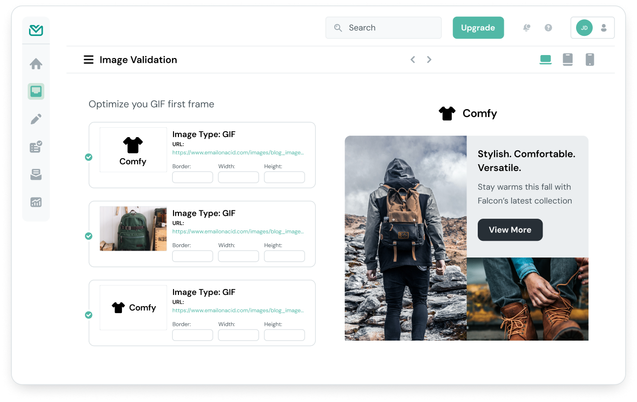Click the magnifier icon in the search box
Image resolution: width=637 pixels, height=402 pixels.
click(x=338, y=28)
